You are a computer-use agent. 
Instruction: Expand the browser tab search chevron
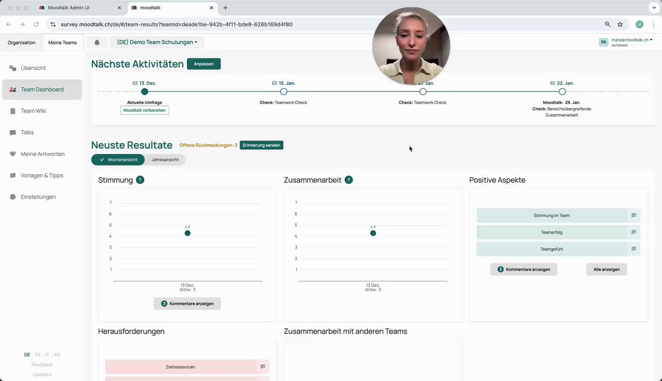pos(653,8)
